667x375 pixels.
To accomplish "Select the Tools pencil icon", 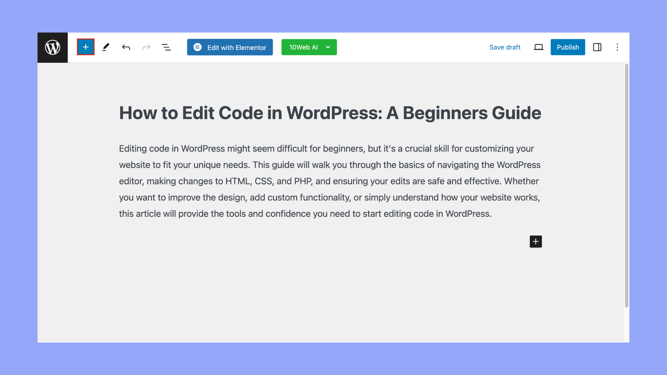I will tap(106, 47).
